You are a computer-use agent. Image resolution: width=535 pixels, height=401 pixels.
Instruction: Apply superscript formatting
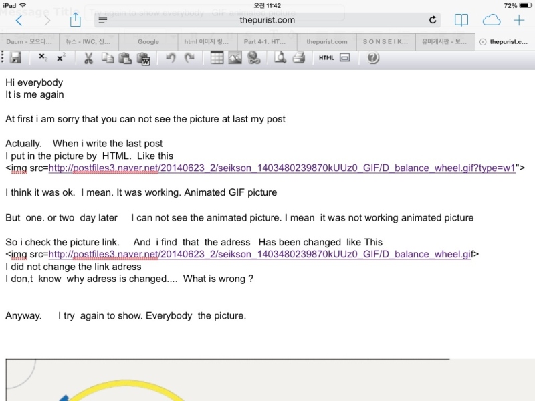click(61, 58)
